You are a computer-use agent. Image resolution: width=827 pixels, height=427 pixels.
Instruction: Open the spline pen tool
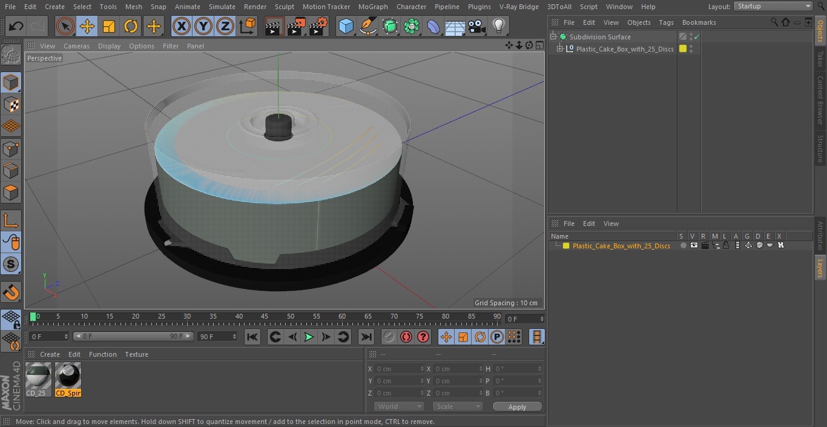368,26
